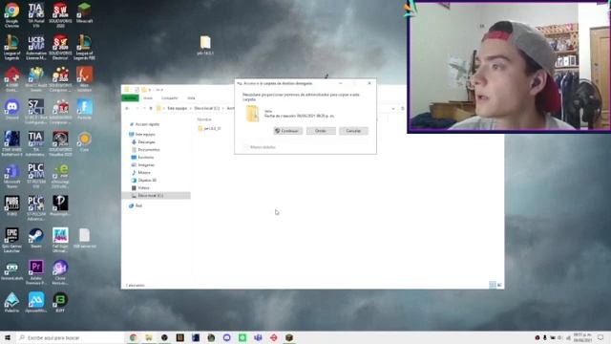Click the taskbar search box
The image size is (611, 344).
[70, 337]
